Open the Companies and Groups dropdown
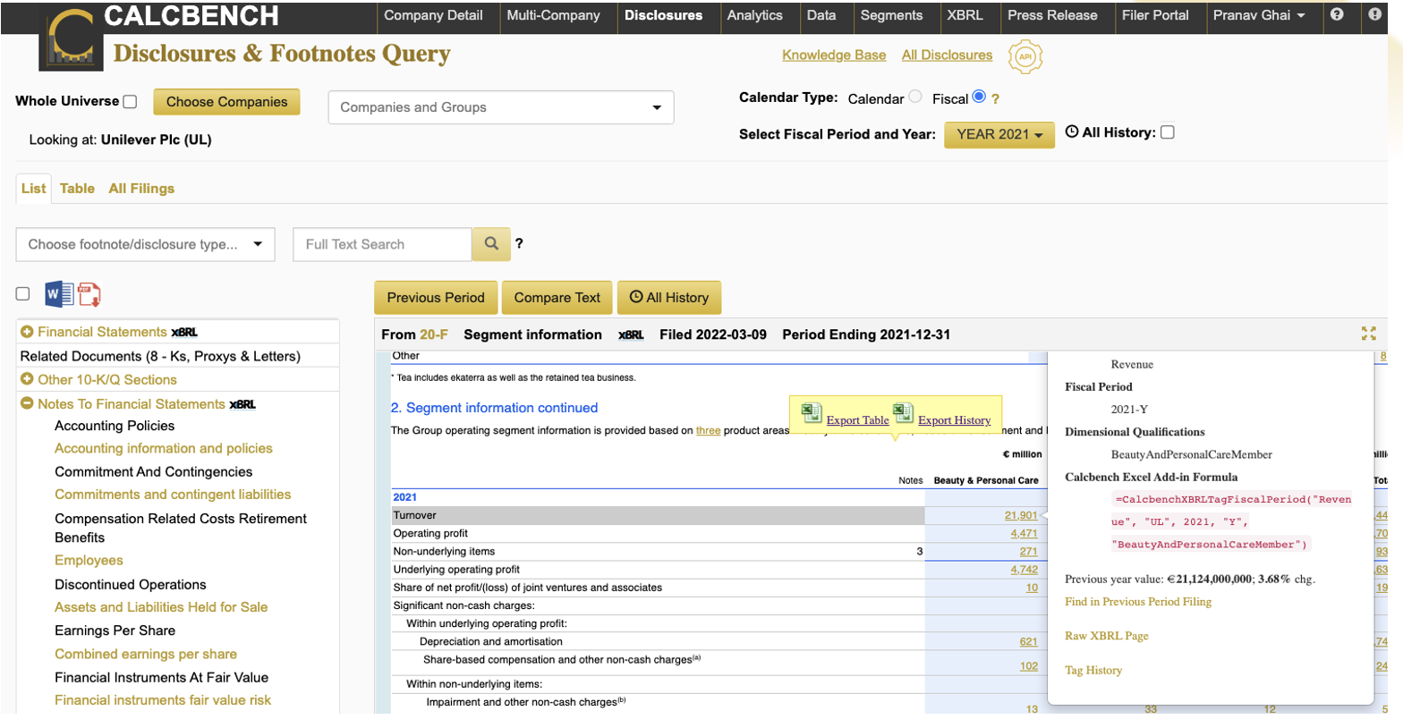Screen dimensions: 1403x728 click(x=500, y=107)
